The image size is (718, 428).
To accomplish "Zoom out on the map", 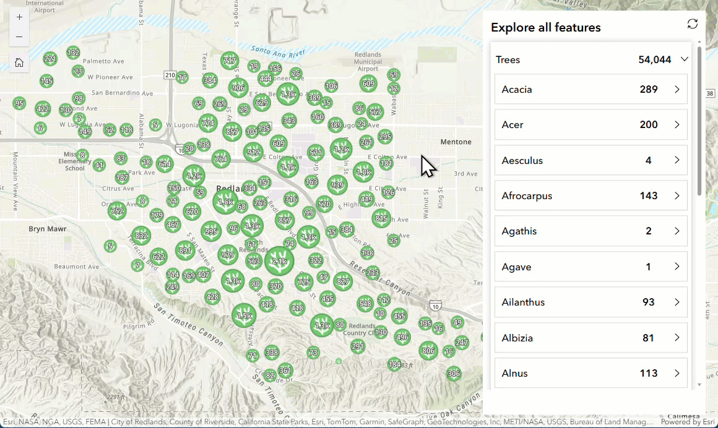I will click(x=19, y=36).
